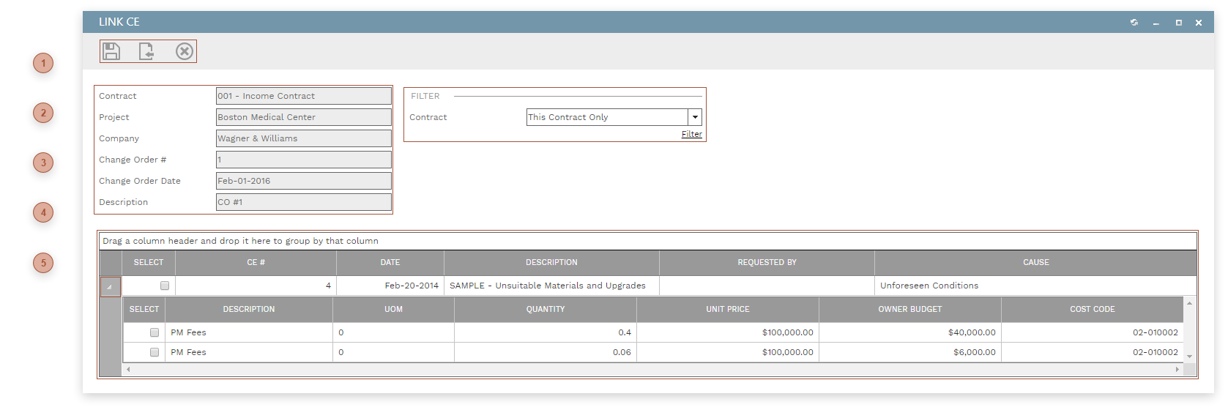Click the Save floppy disk icon
1228x410 pixels.
(111, 51)
